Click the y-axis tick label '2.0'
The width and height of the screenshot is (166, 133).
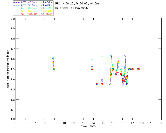pyautogui.click(x=13, y=19)
